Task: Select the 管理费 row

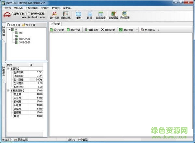Action: (x=28, y=113)
